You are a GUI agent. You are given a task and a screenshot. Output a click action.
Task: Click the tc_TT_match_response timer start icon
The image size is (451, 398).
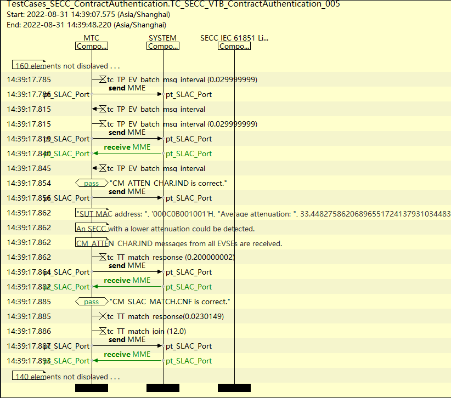103,257
